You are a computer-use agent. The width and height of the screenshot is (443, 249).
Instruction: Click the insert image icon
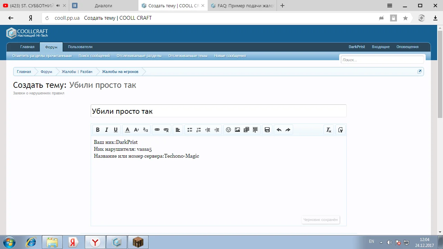click(237, 130)
